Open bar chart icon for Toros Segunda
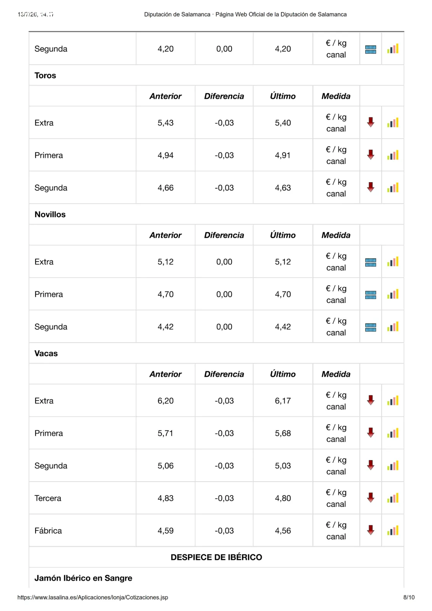This screenshot has width=432, height=611. (x=393, y=188)
